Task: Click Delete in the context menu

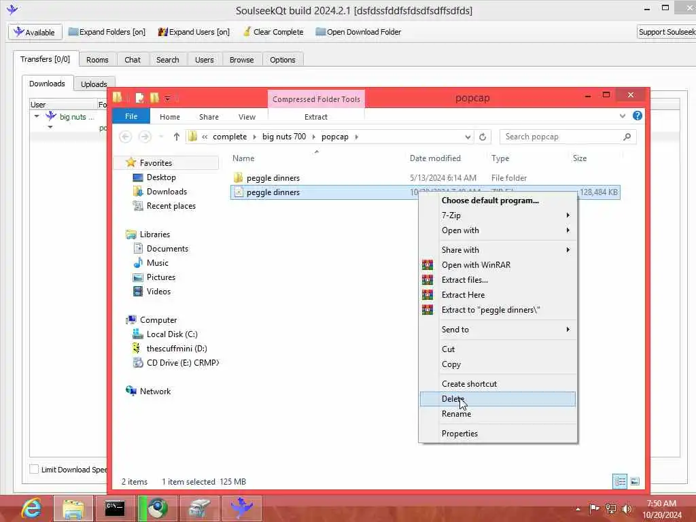Action: pos(497,398)
